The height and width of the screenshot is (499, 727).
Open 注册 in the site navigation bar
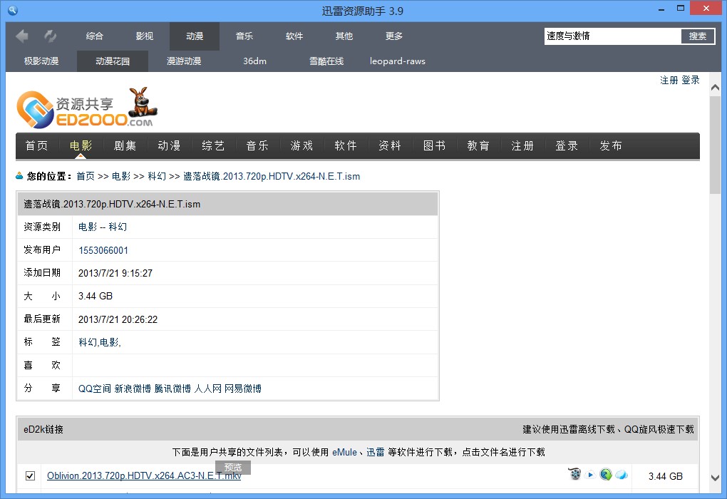(522, 145)
